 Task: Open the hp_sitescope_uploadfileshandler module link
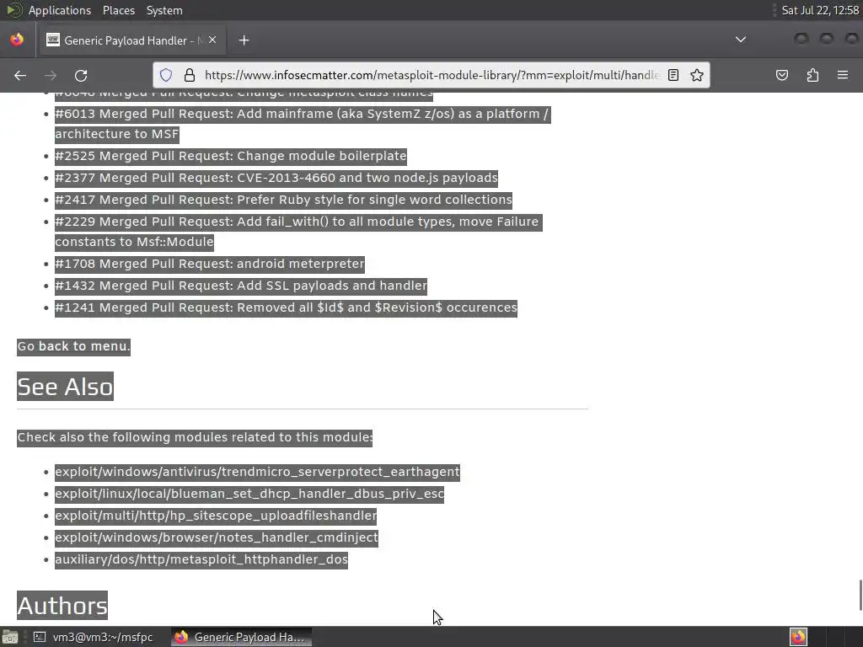point(216,516)
